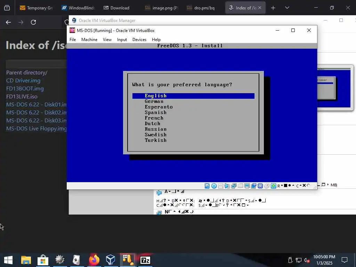
Task: Click the audio speaker status bar icon
Action: [x=227, y=186]
